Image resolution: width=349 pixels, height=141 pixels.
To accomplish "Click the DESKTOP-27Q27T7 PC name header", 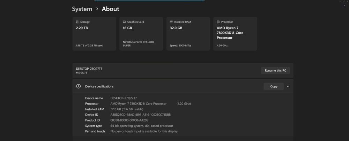I will [89, 69].
